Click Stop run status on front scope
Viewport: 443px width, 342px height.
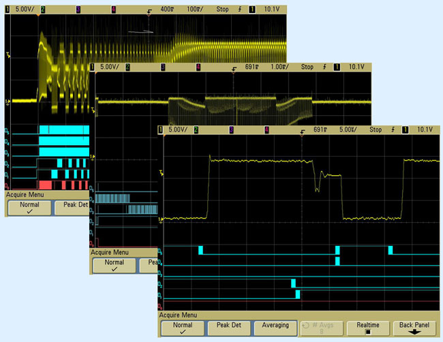tap(376, 129)
